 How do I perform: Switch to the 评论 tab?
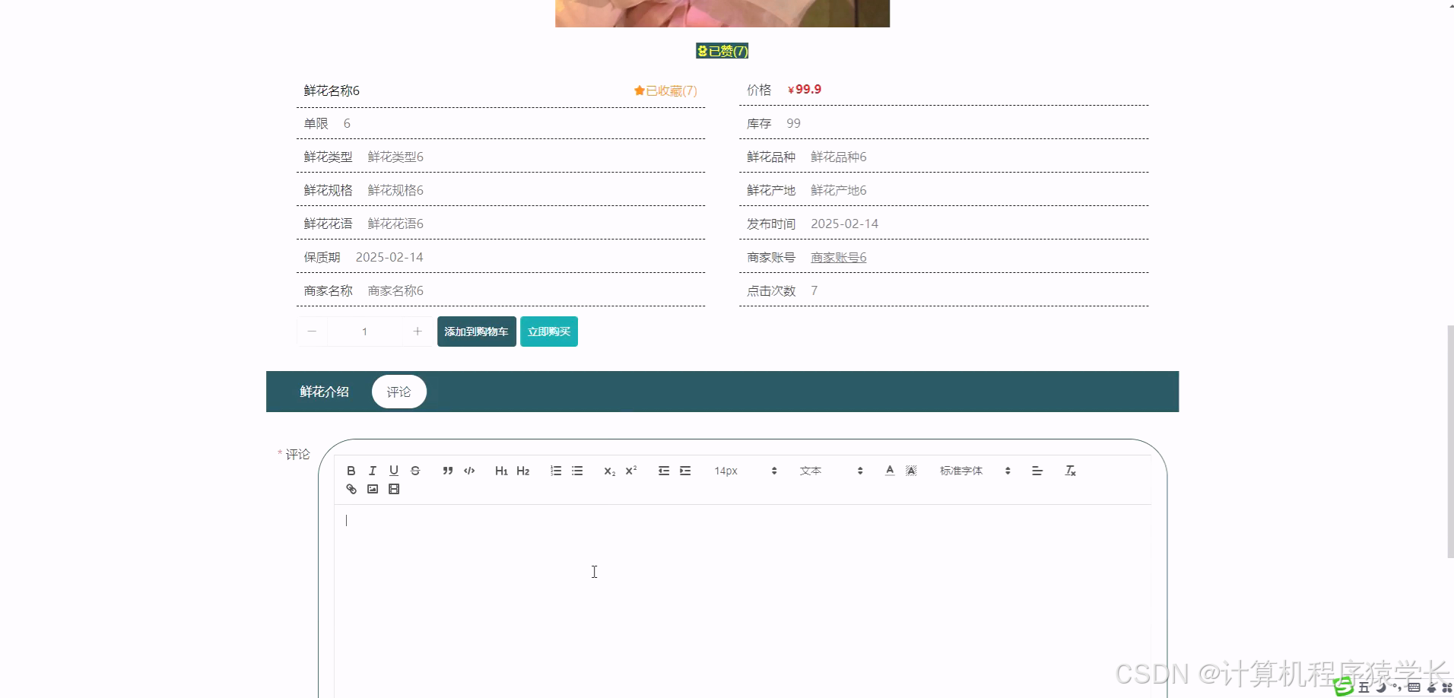click(398, 392)
